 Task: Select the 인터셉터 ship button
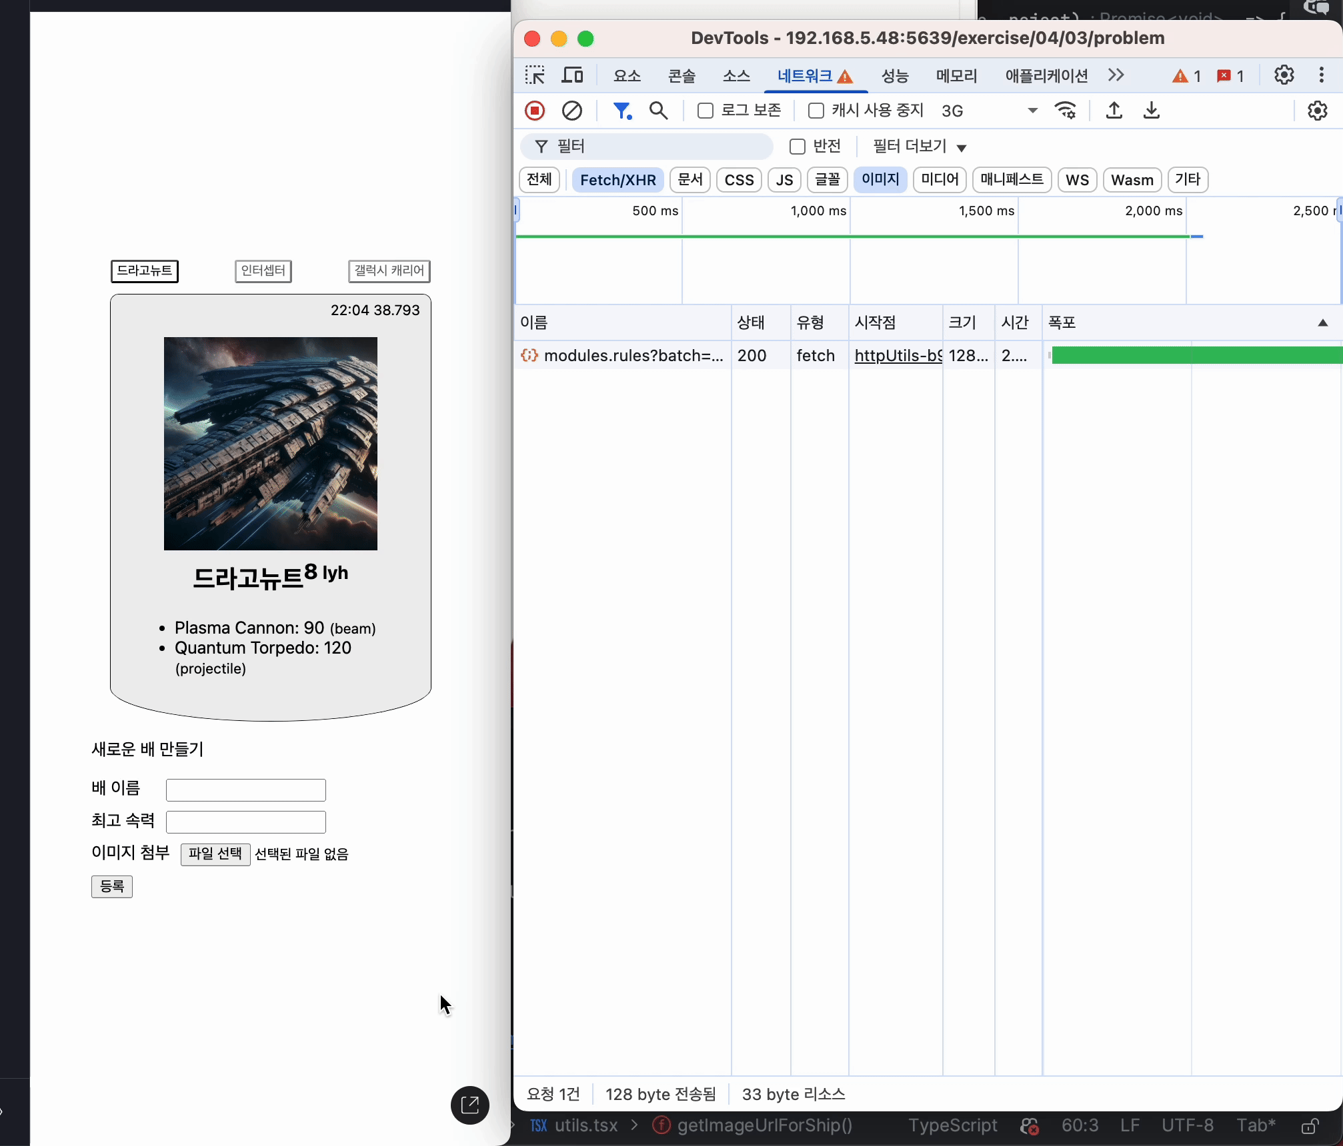click(263, 271)
